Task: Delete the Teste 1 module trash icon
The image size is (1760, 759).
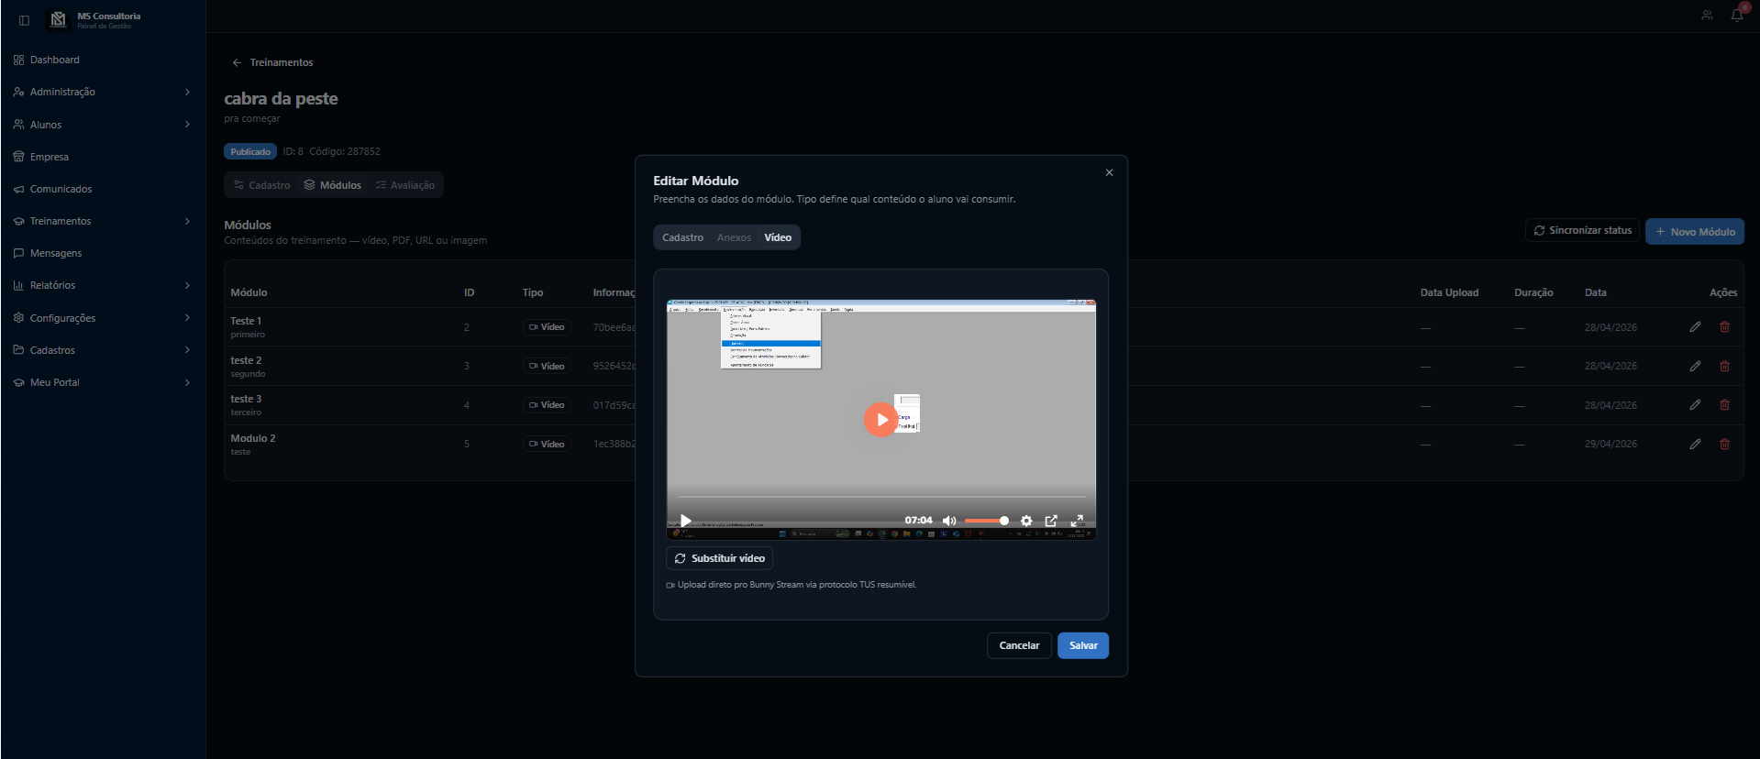Action: coord(1724,327)
